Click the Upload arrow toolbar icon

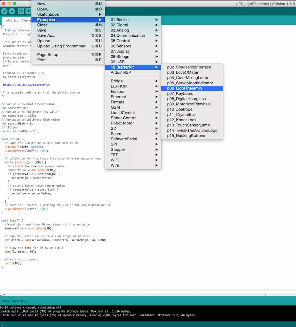click(12, 11)
